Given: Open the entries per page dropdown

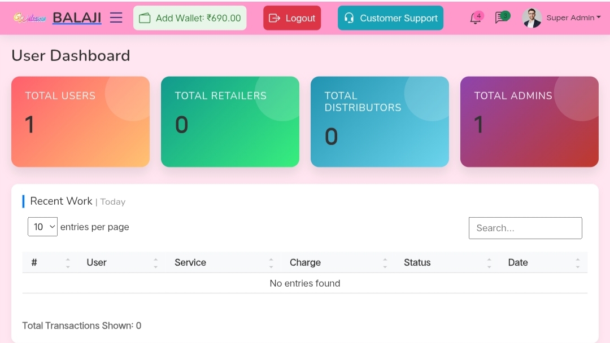Looking at the screenshot, I should click(x=42, y=227).
